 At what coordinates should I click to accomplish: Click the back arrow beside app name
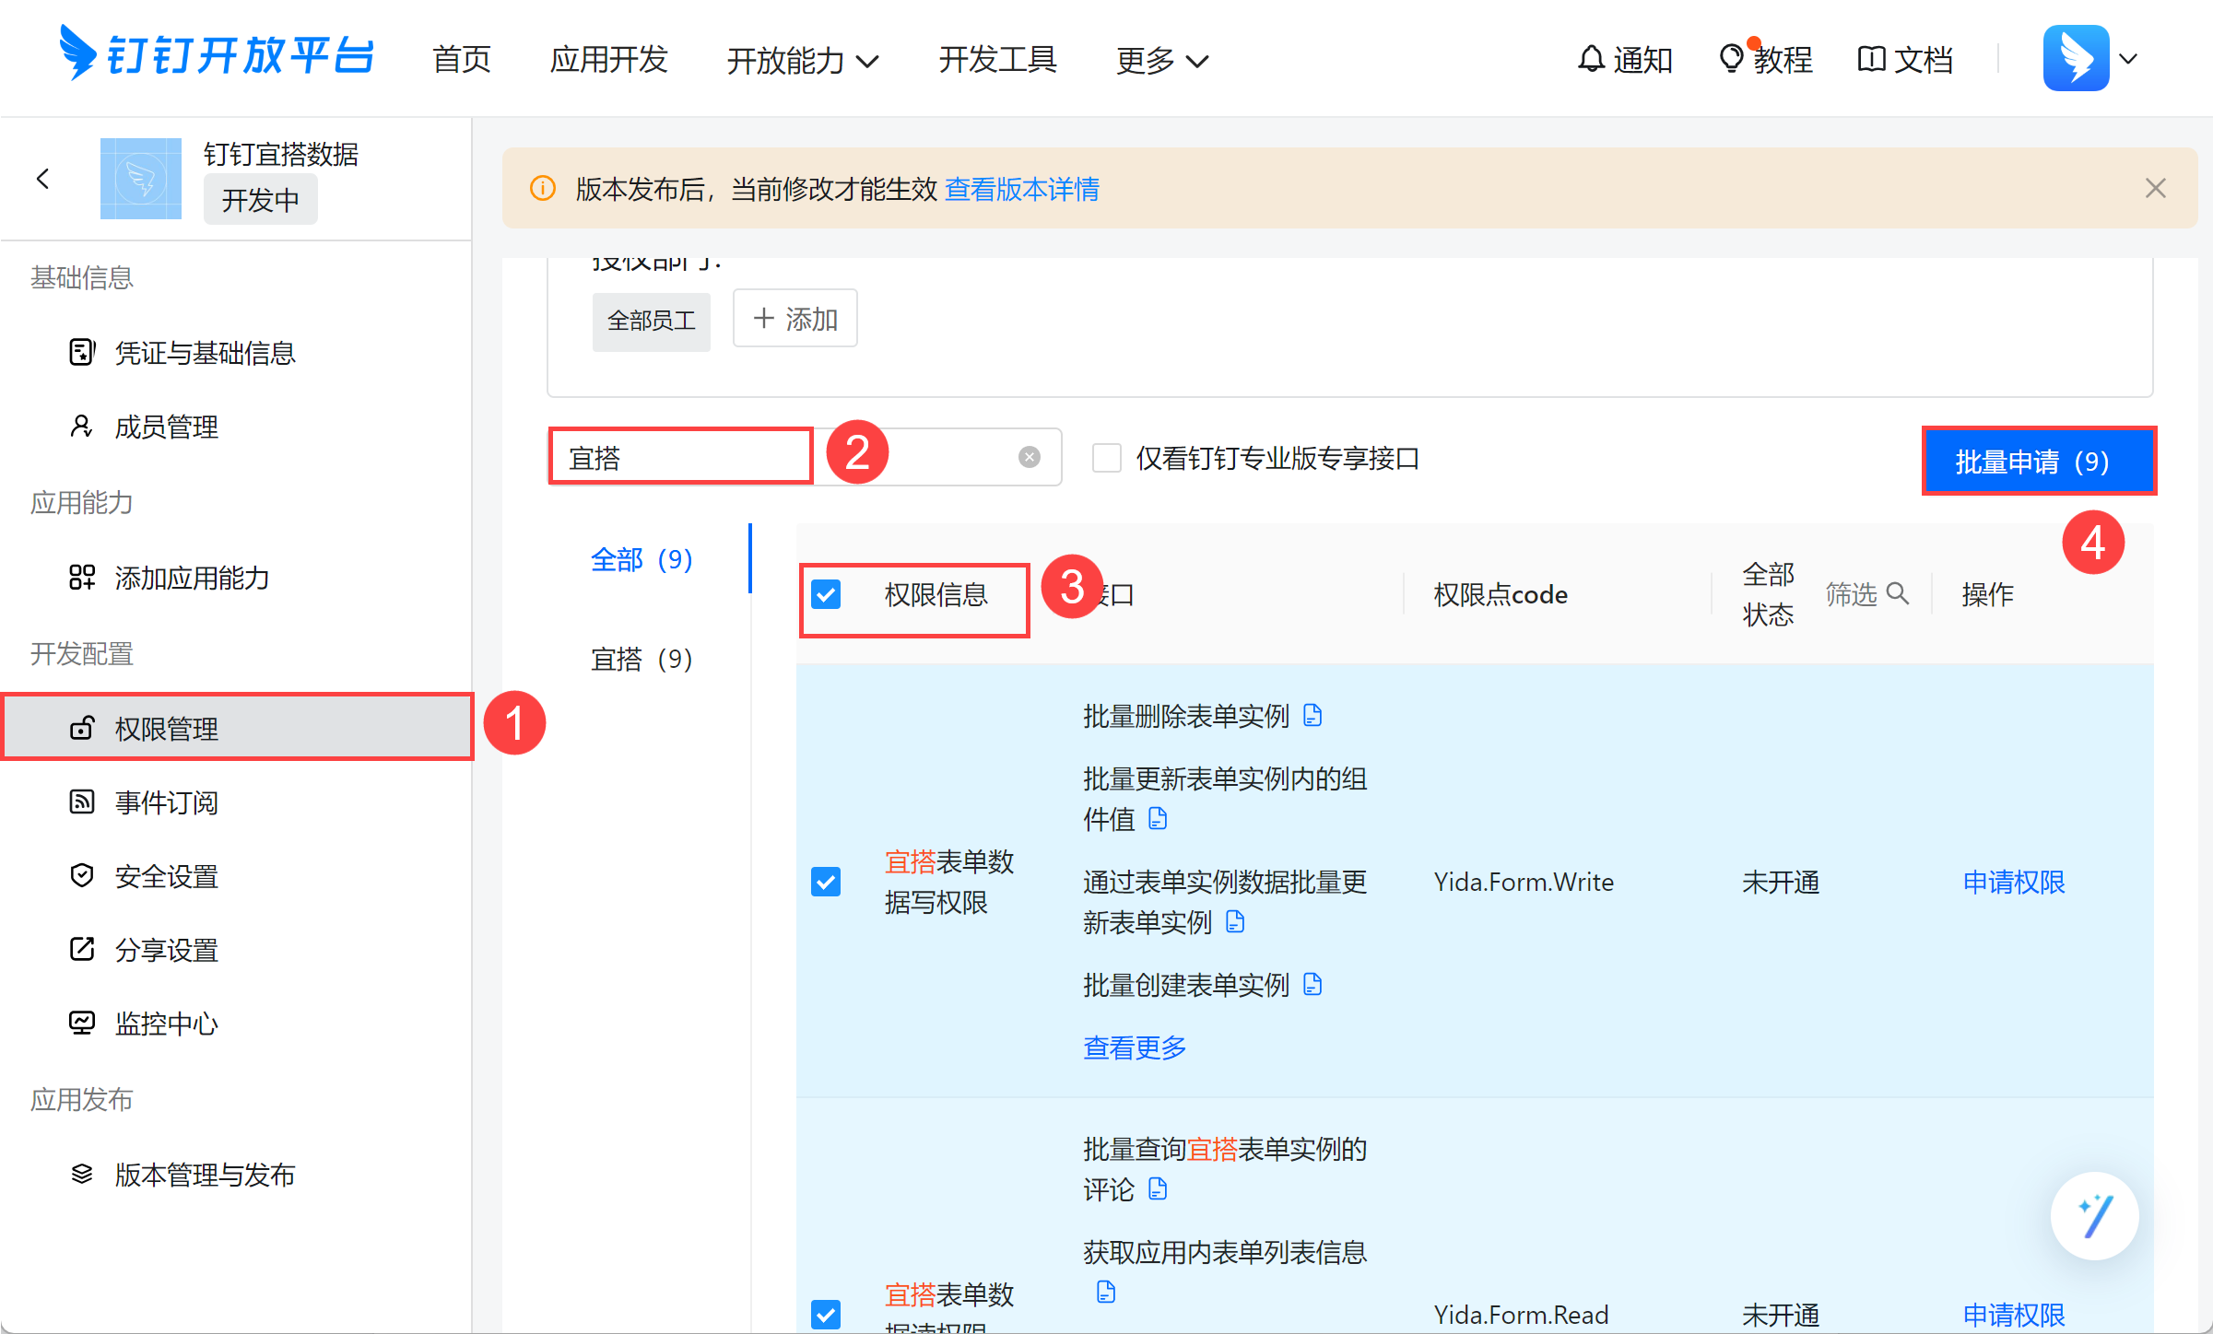43,179
